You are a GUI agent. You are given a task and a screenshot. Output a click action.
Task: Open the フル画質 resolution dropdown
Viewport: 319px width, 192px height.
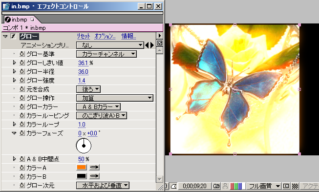[x=264, y=186]
